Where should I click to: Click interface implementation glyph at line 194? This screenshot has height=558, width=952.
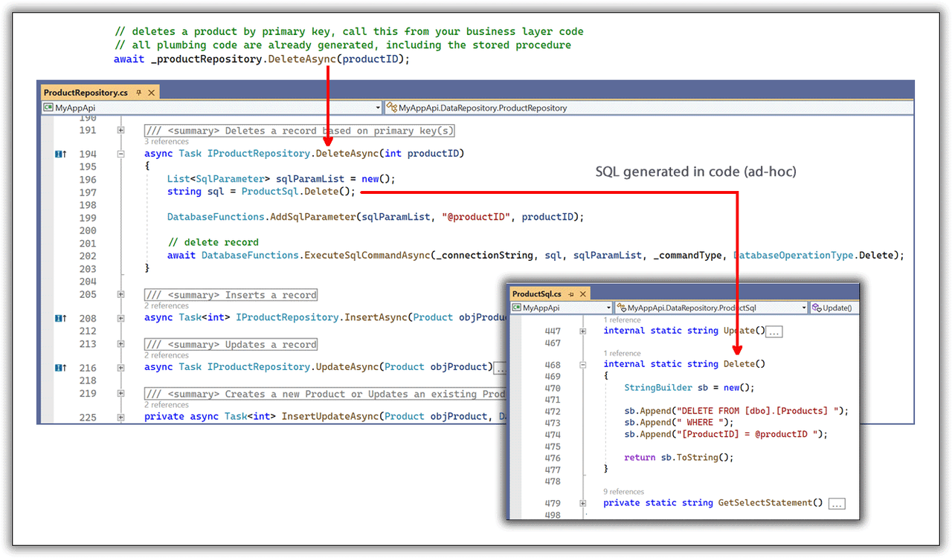click(x=61, y=154)
